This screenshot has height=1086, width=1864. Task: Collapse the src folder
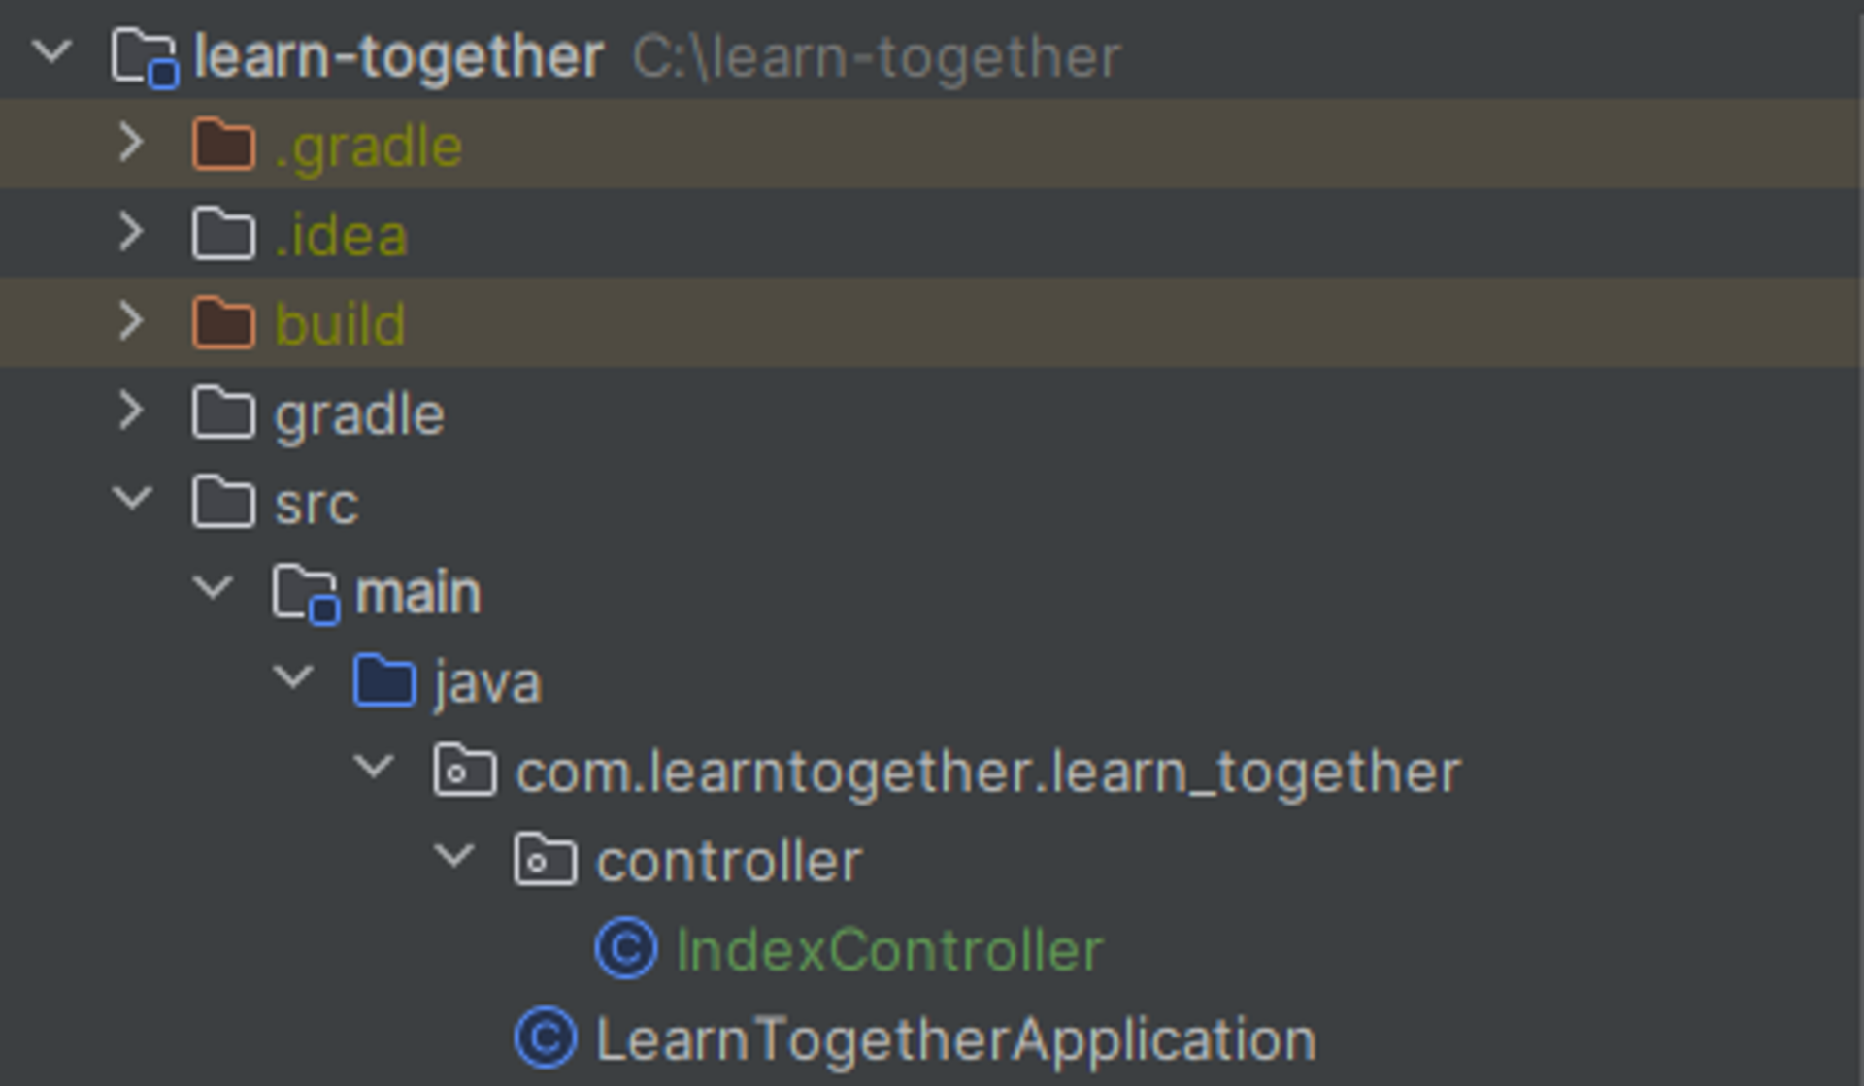pos(132,499)
